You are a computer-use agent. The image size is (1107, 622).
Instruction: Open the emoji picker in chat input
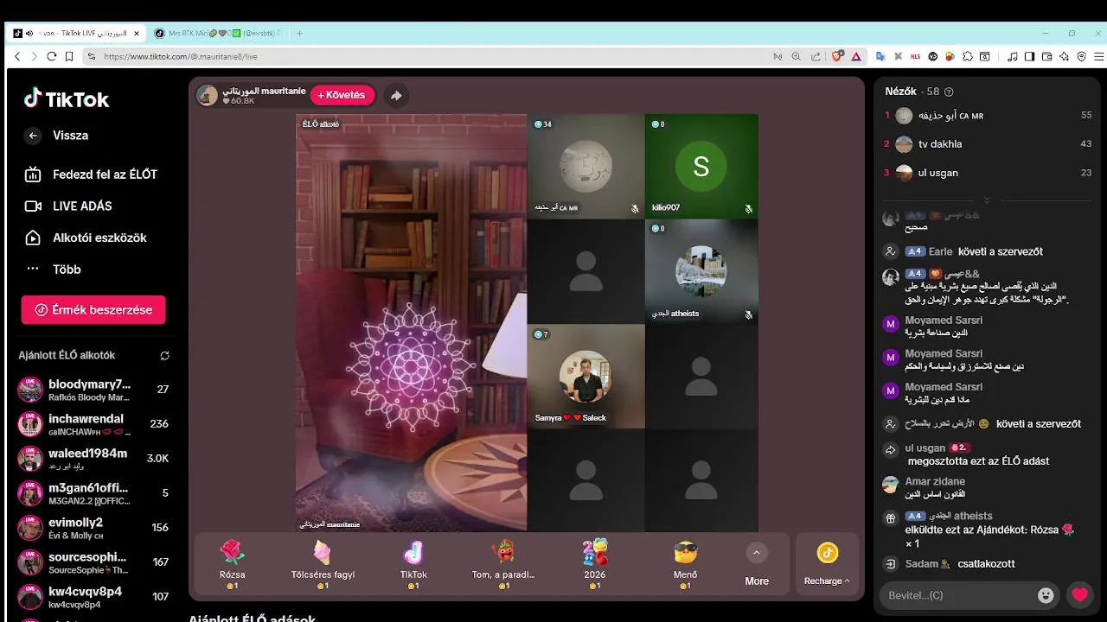tap(1046, 595)
